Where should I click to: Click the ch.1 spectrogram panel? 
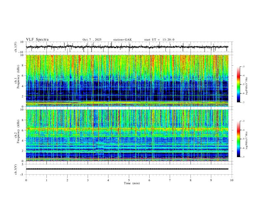coord(127,81)
